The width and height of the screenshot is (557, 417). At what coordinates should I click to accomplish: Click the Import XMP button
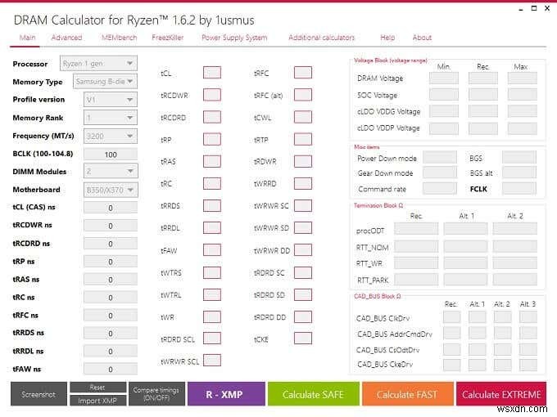(x=97, y=401)
